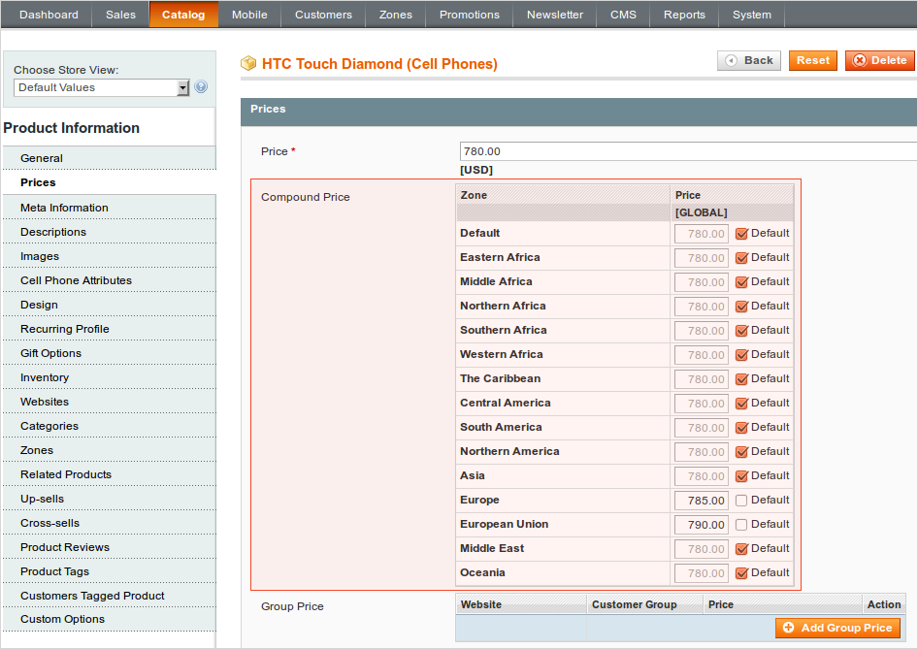The image size is (918, 649).
Task: Switch to the Inventory tab
Action: tap(110, 377)
